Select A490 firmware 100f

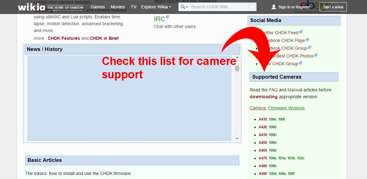291,174
